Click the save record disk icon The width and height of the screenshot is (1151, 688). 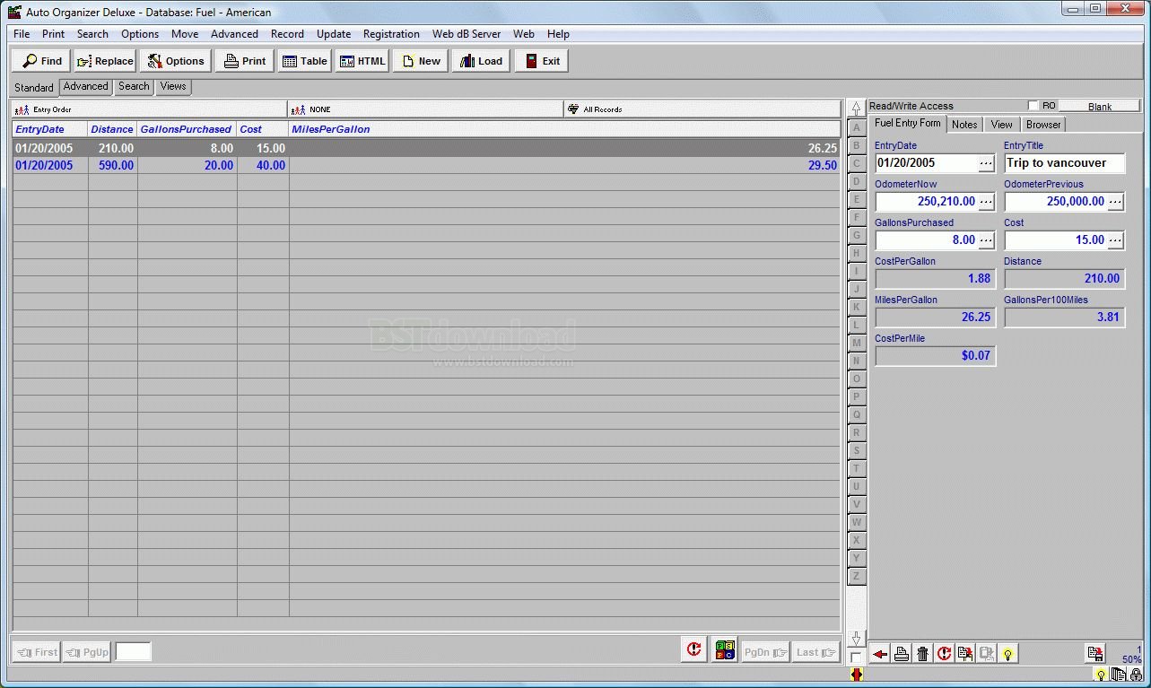coord(1094,653)
